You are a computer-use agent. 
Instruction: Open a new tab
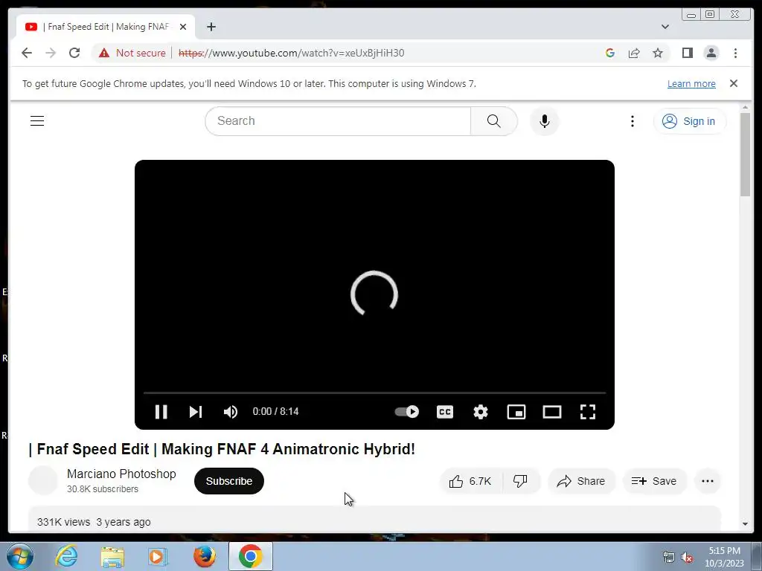click(x=211, y=27)
